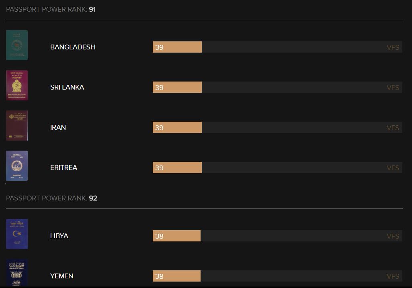Open the Libya passport cover image
Viewport: 412px width, 288px height.
point(17,234)
